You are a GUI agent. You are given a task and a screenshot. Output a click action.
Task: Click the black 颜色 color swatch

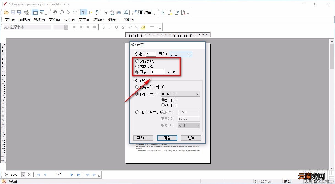141,12
